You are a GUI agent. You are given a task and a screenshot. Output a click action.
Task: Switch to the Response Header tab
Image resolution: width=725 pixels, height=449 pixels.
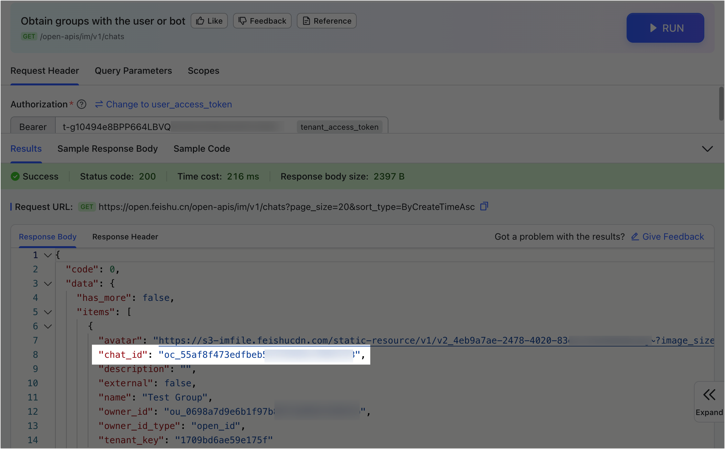pos(125,236)
